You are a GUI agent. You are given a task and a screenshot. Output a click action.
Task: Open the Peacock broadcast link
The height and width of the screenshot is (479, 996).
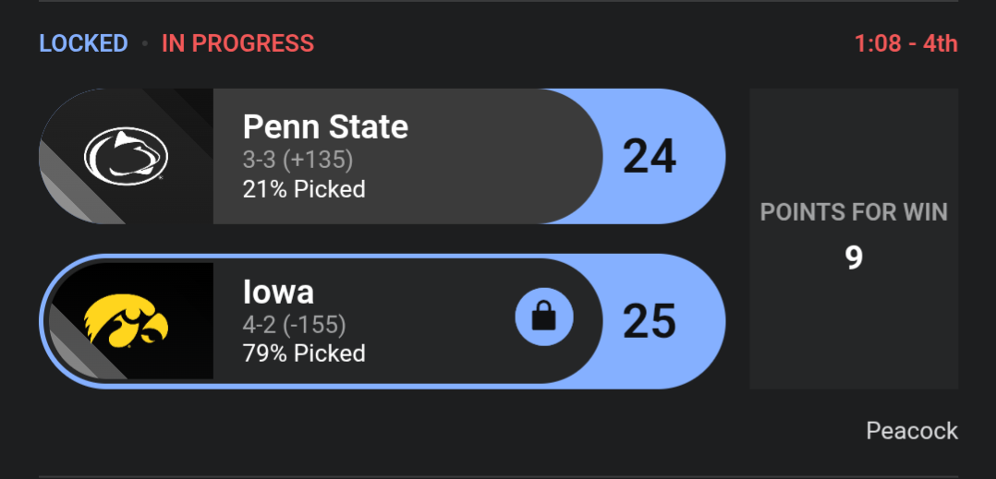[912, 430]
